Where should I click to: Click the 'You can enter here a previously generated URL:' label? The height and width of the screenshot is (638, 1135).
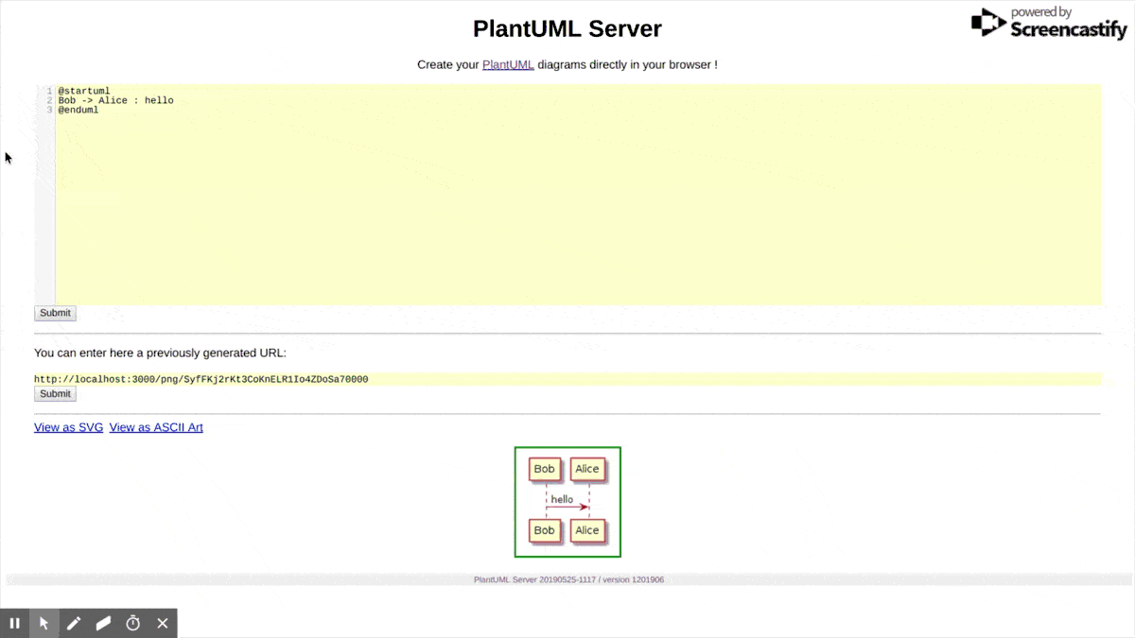click(160, 353)
